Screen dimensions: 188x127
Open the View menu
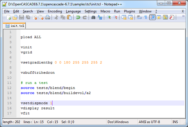(x=40, y=11)
